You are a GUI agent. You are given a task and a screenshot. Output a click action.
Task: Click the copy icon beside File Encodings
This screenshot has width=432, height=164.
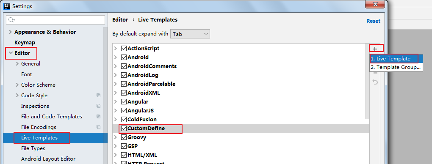tap(98, 127)
